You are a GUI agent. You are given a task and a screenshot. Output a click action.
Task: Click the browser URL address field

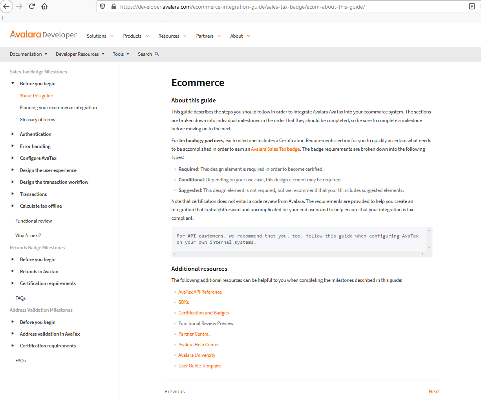(291, 7)
